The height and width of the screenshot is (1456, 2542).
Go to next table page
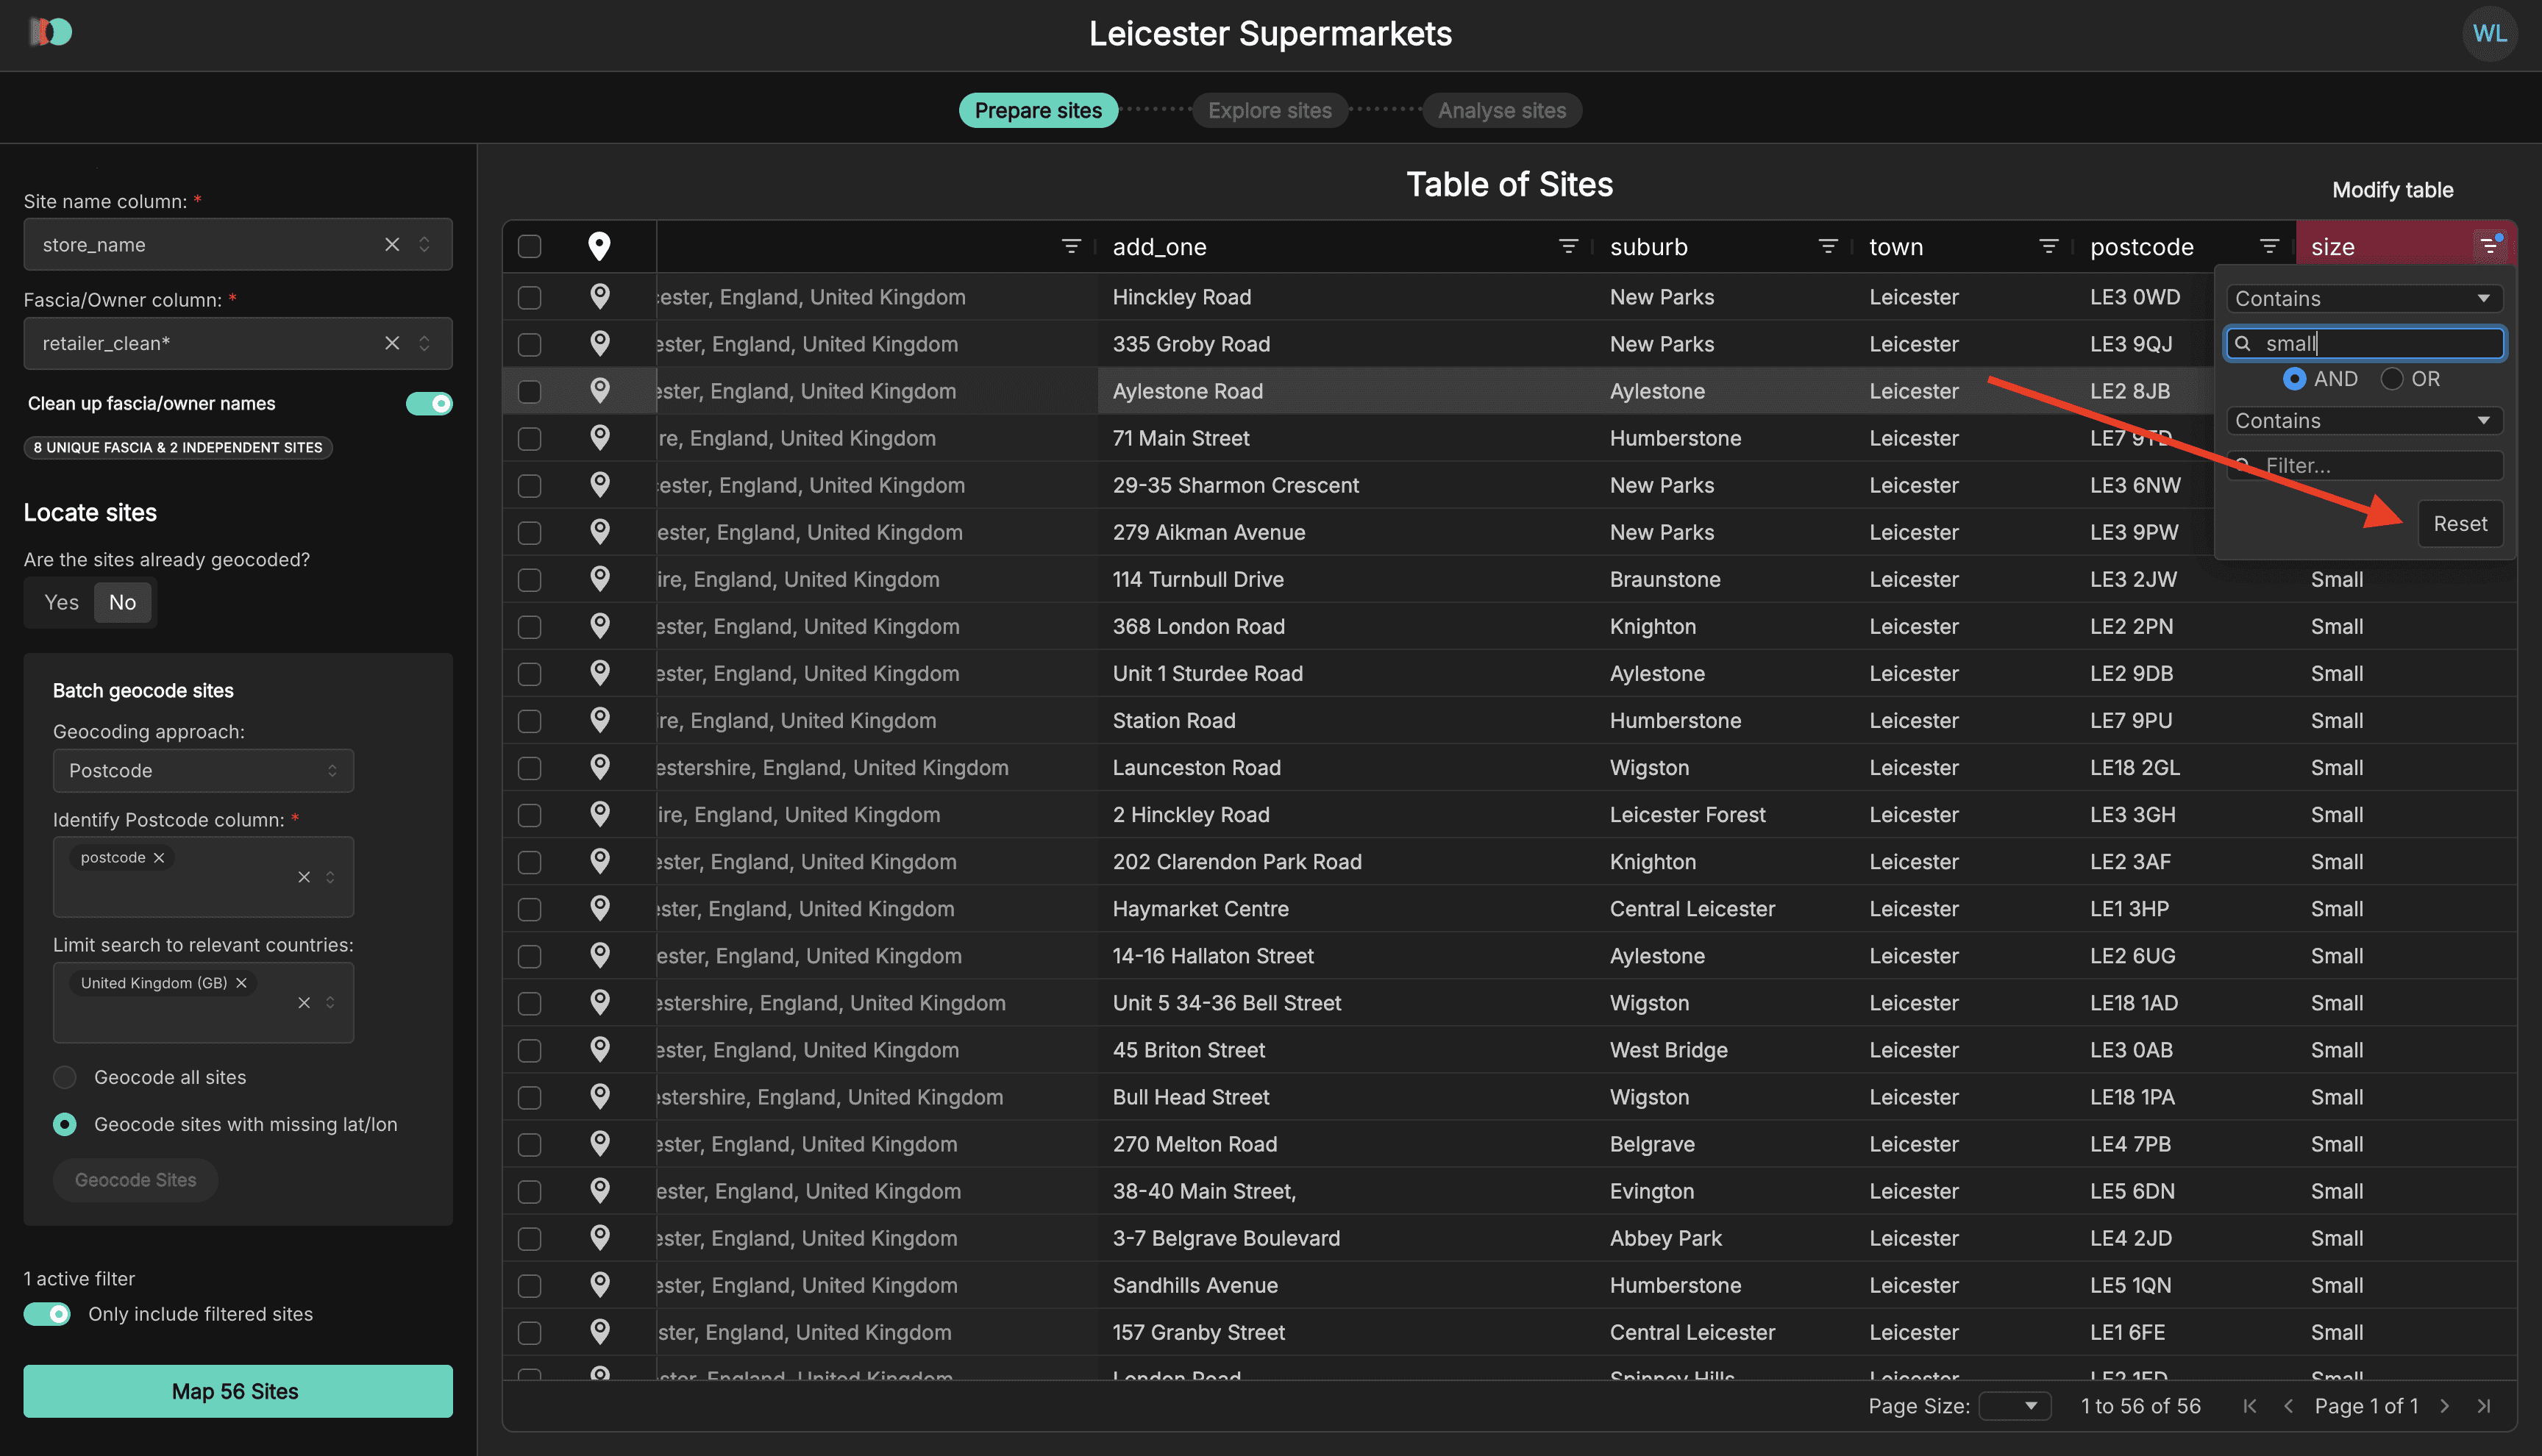coord(2444,1406)
